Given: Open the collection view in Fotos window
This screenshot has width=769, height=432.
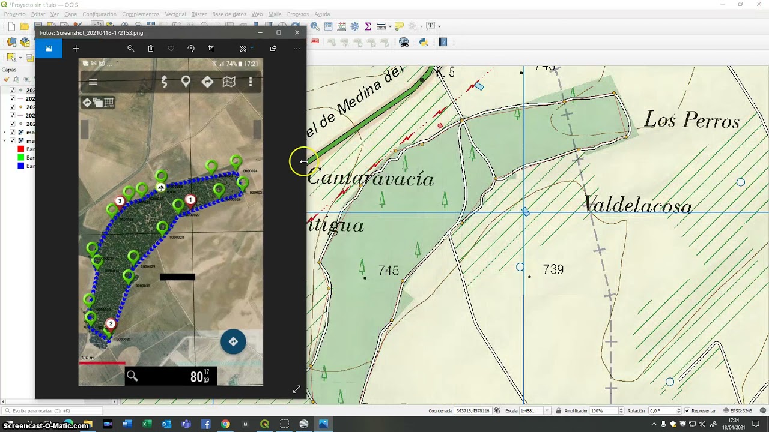Looking at the screenshot, I should coord(49,49).
